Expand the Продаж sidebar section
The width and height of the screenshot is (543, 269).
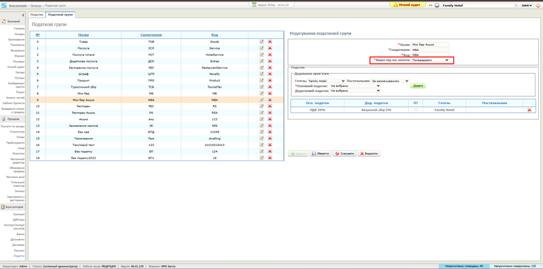click(12, 119)
